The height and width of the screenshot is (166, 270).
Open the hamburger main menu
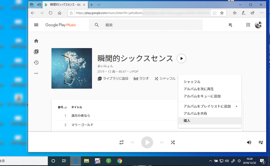coord(36,25)
